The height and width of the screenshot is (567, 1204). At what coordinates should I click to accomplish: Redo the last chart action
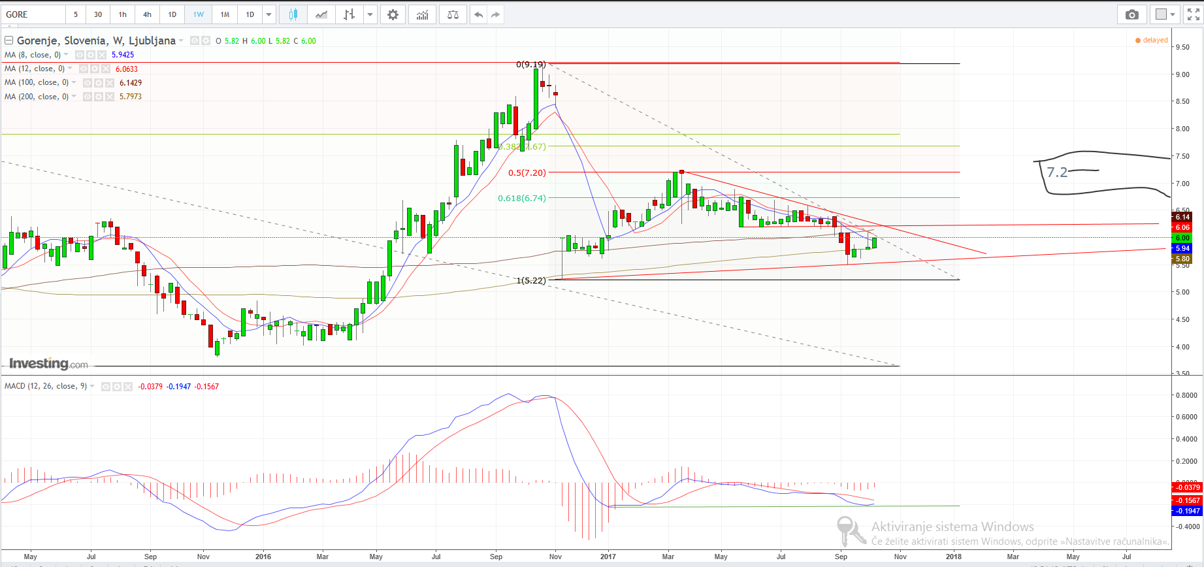pyautogui.click(x=496, y=14)
